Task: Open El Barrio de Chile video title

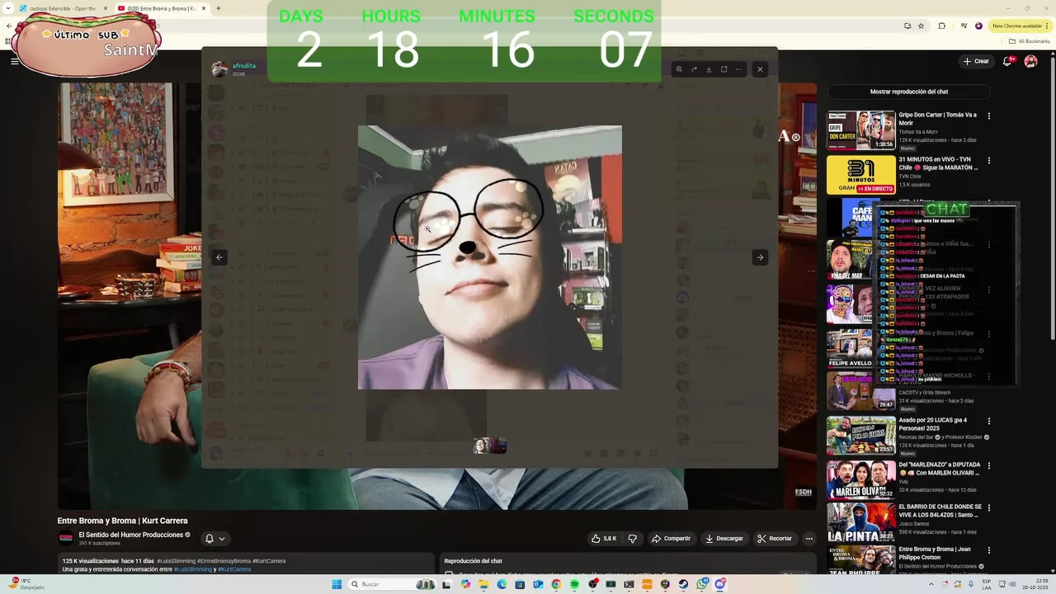Action: (940, 511)
